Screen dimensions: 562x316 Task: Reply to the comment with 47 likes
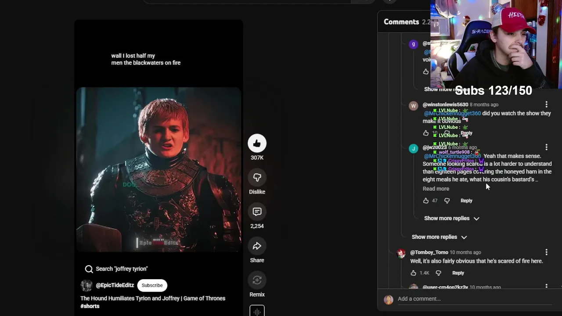coord(466,201)
